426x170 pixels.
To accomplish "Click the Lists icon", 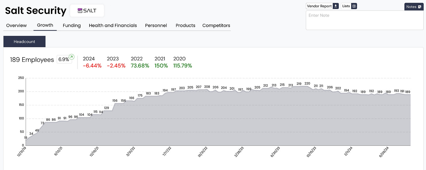I will 354,6.
